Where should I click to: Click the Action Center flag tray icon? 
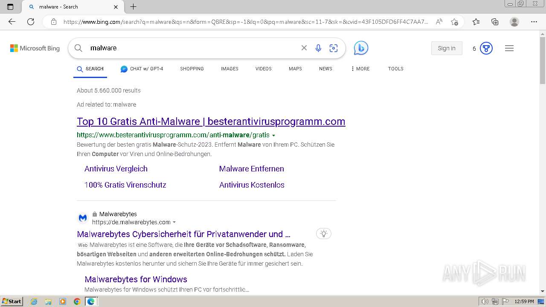pyautogui.click(x=505, y=301)
